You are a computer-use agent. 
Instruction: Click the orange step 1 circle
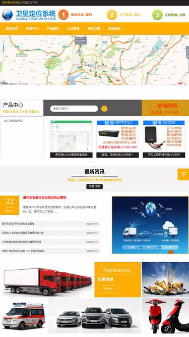[x=64, y=15]
